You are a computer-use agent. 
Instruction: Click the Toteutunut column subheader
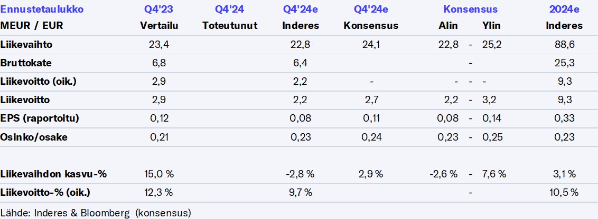pos(230,25)
